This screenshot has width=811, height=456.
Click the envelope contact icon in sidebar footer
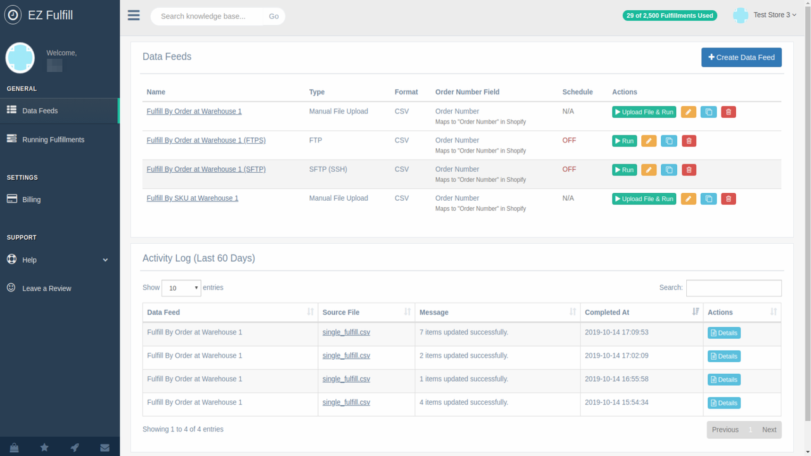tap(105, 447)
